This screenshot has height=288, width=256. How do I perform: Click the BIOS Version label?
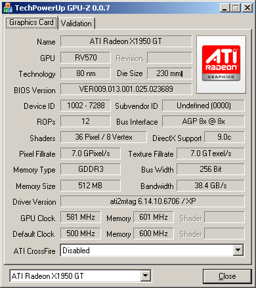35,91
